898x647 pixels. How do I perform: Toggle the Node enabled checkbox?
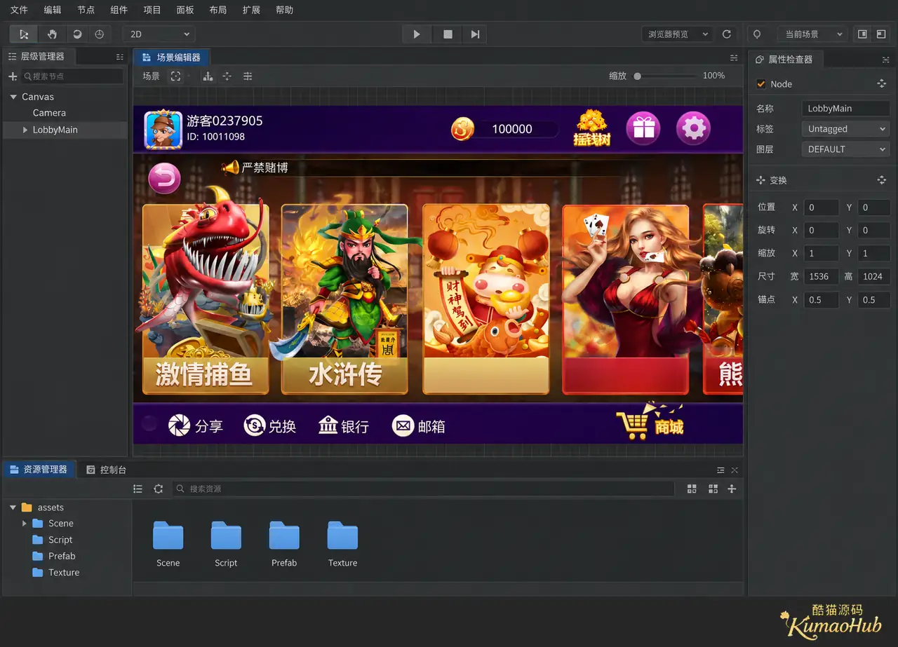(761, 84)
